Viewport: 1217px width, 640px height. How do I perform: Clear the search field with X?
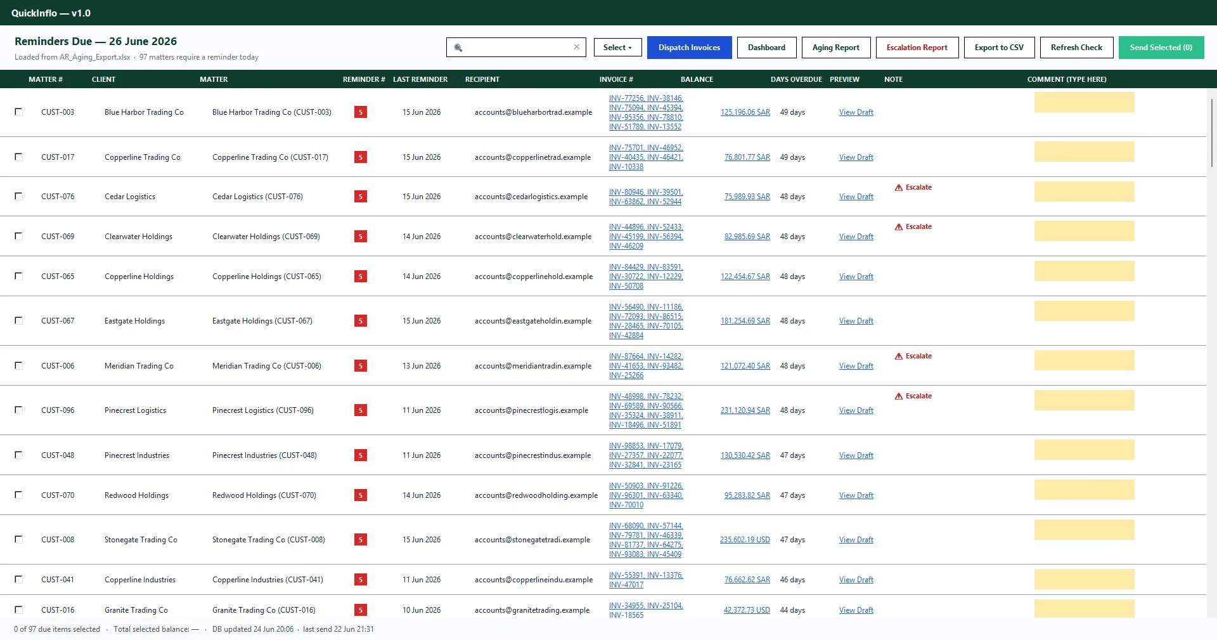point(577,47)
